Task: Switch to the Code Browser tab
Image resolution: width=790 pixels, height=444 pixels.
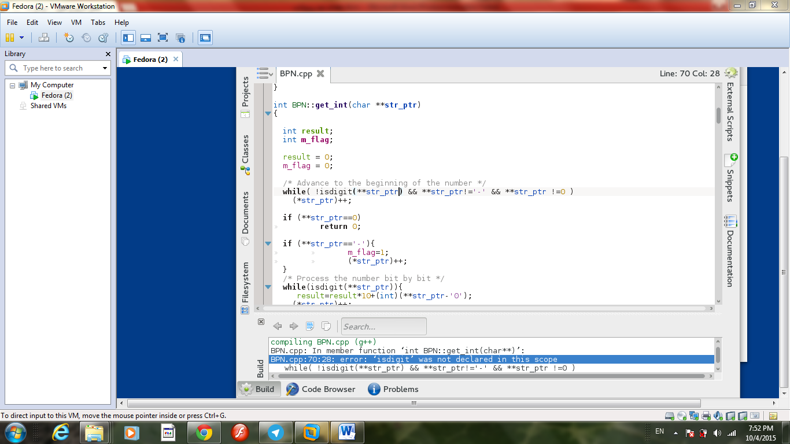Action: (320, 389)
